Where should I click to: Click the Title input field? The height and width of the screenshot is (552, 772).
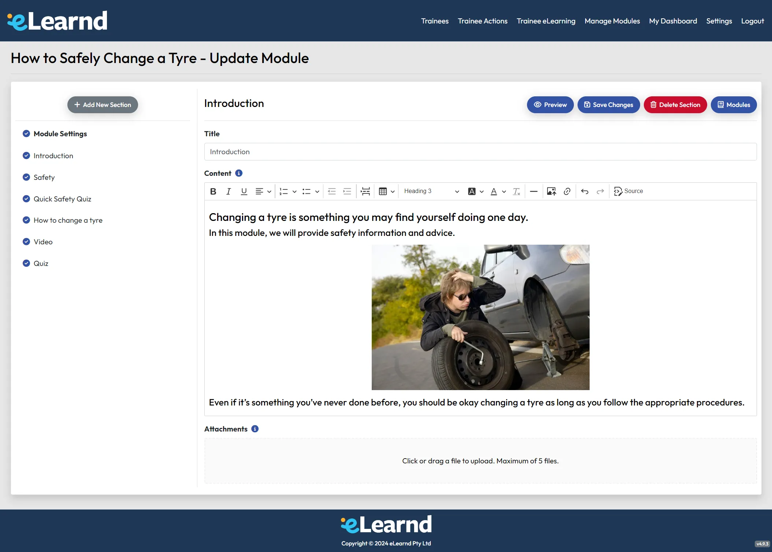tap(480, 152)
